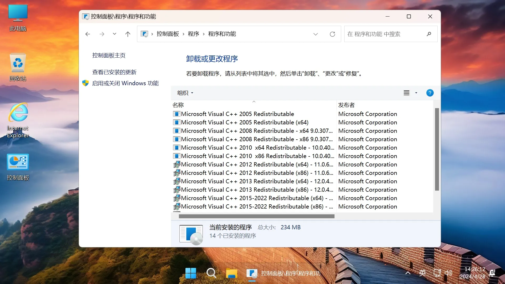Click the Control Panel home icon

point(109,55)
